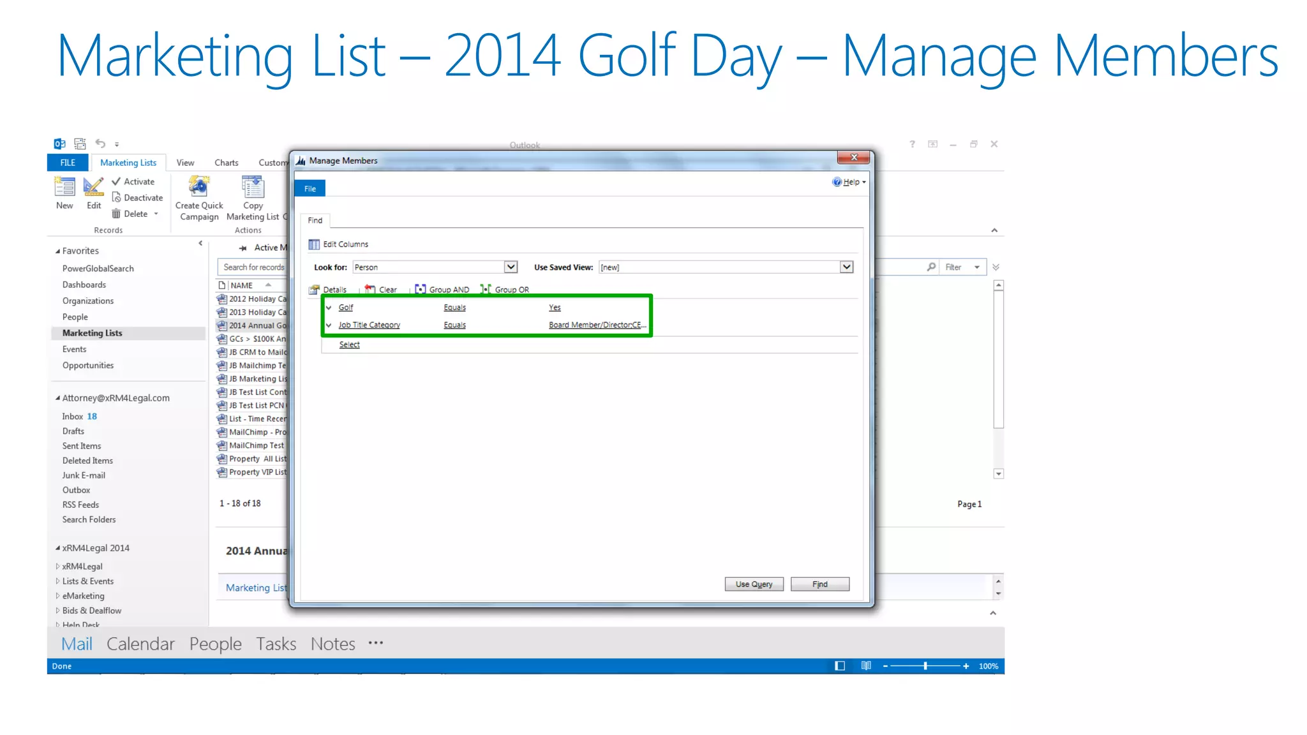1307x735 pixels.
Task: Click Create Quick Campaign icon
Action: (x=199, y=187)
